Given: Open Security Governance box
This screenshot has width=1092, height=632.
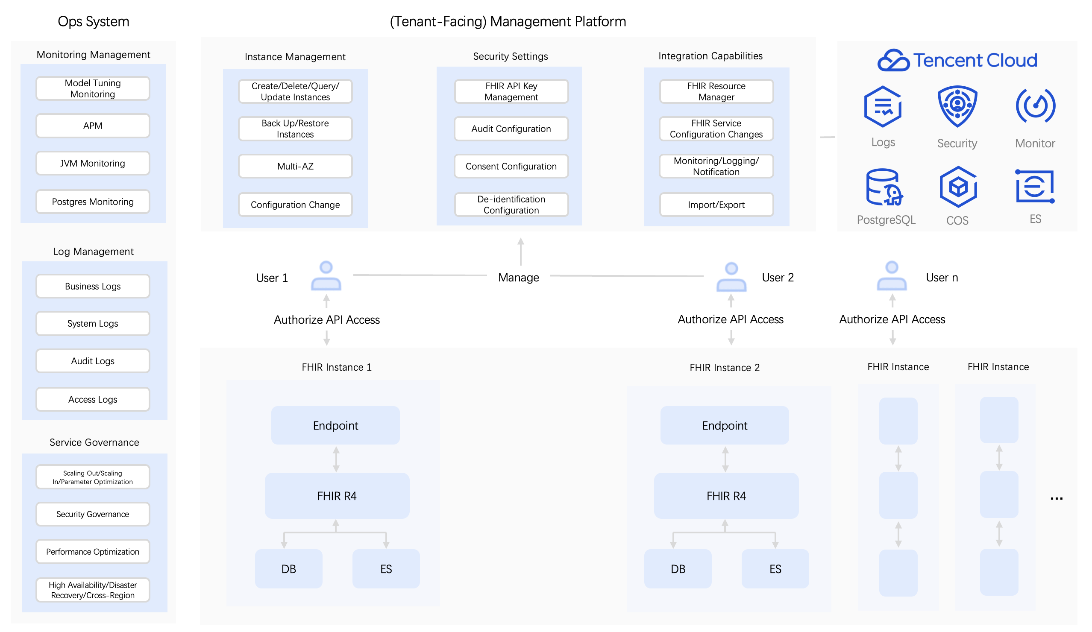Looking at the screenshot, I should [x=93, y=514].
